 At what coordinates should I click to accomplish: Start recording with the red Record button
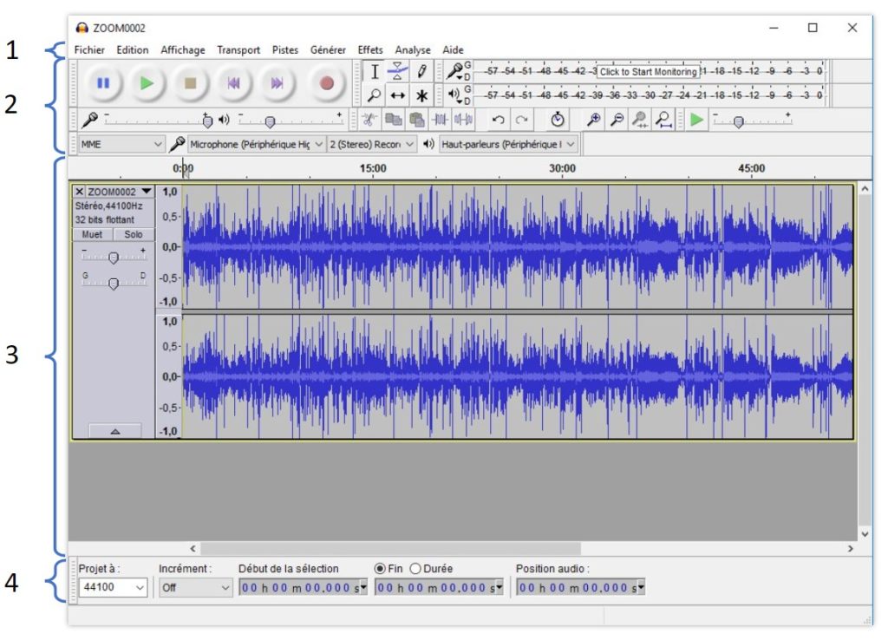coord(327,83)
